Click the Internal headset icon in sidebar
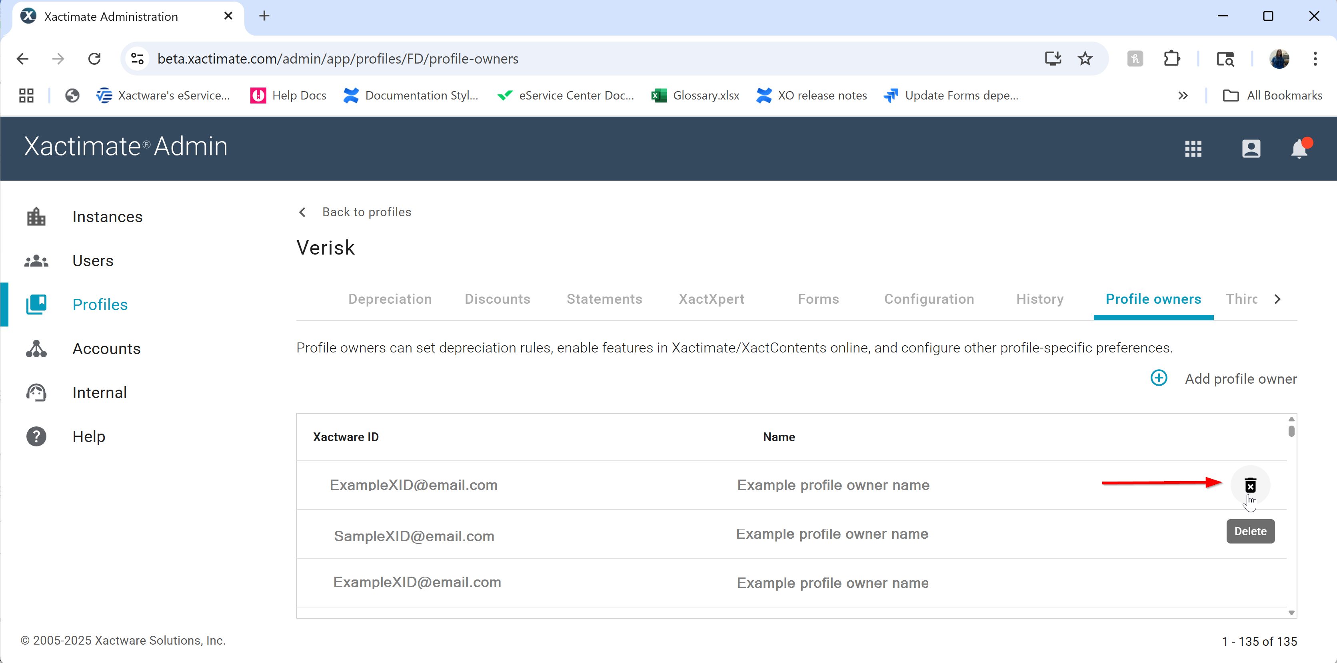 coord(36,393)
